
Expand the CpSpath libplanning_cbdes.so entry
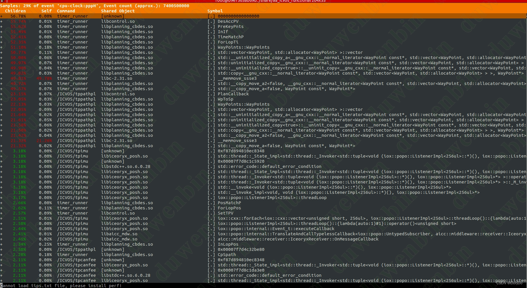2,255
